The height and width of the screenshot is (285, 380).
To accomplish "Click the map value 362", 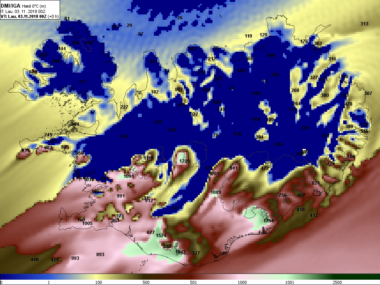I will [318, 43].
